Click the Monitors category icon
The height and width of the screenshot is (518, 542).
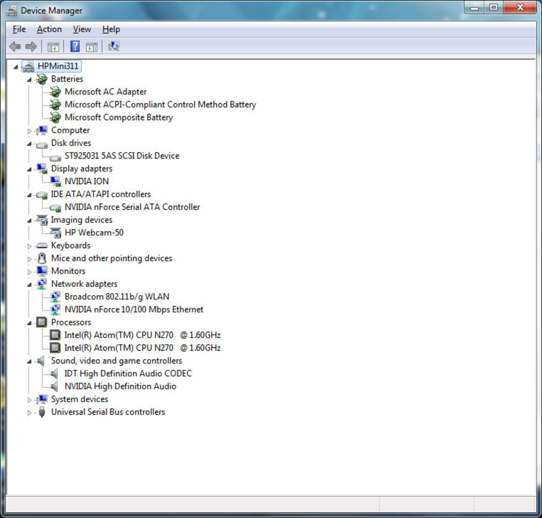[42, 271]
